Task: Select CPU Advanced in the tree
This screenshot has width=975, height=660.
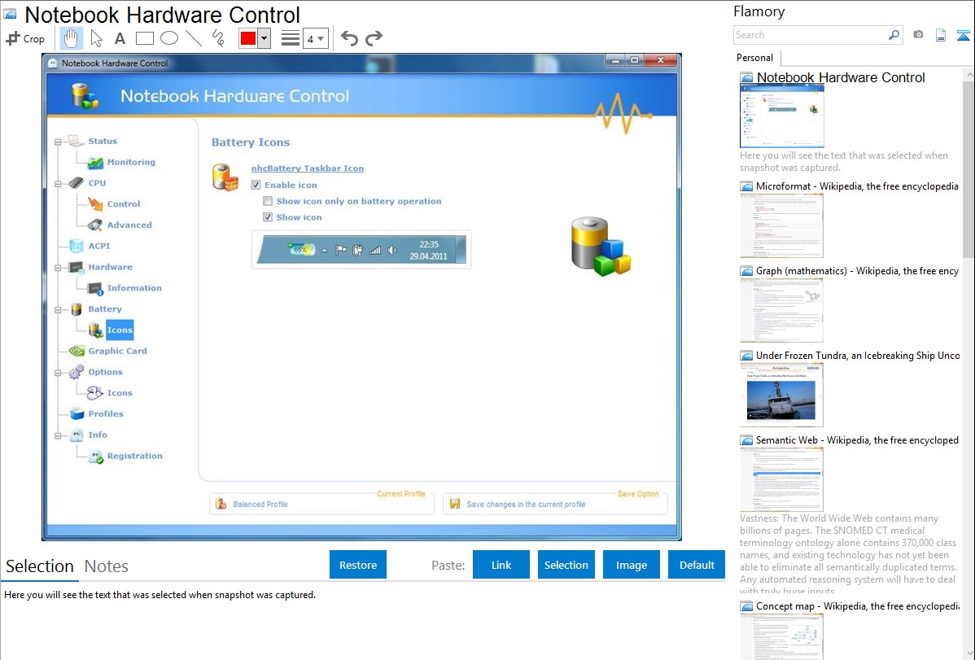Action: pos(129,225)
